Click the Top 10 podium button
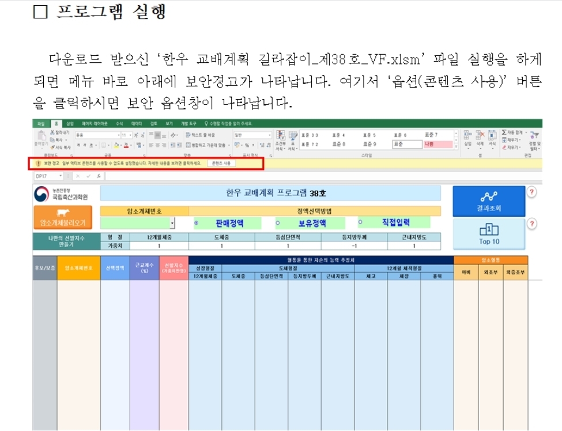This screenshot has width=562, height=431. pos(488,234)
